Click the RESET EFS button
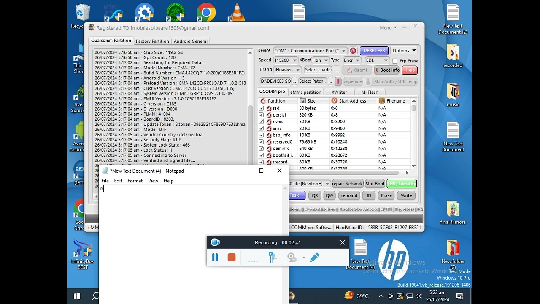 pos(374,51)
